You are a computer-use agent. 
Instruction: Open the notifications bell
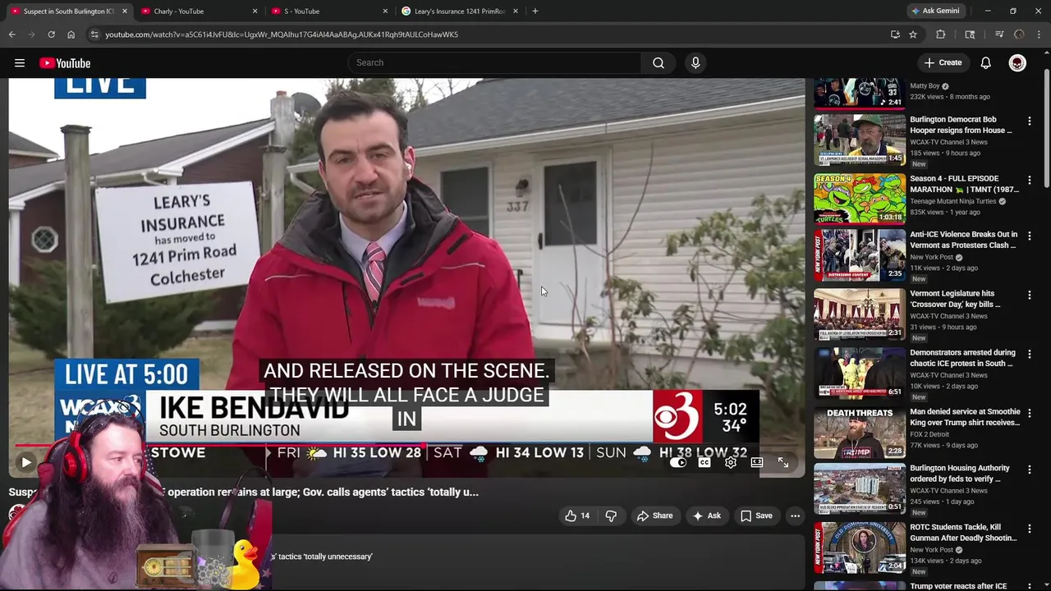(986, 63)
